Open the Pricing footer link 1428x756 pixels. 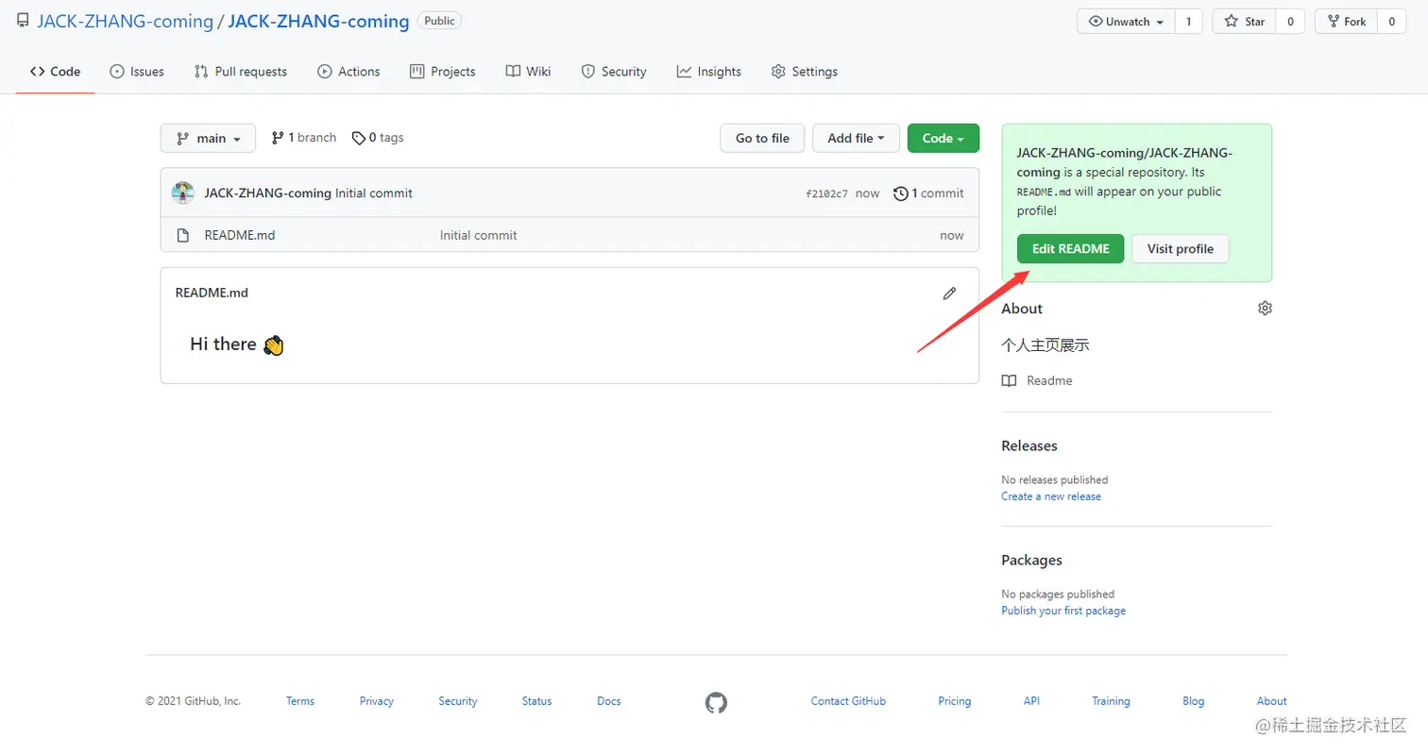(955, 701)
